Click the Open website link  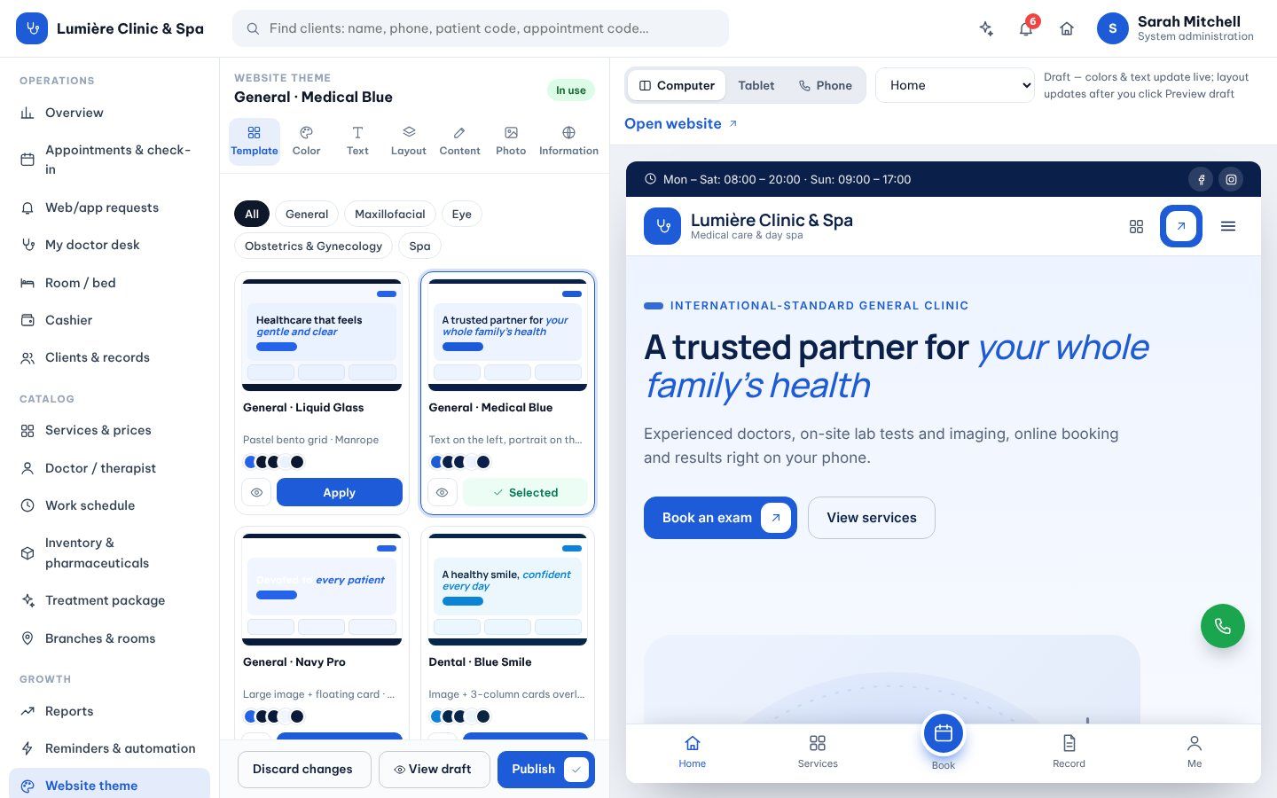pos(681,123)
